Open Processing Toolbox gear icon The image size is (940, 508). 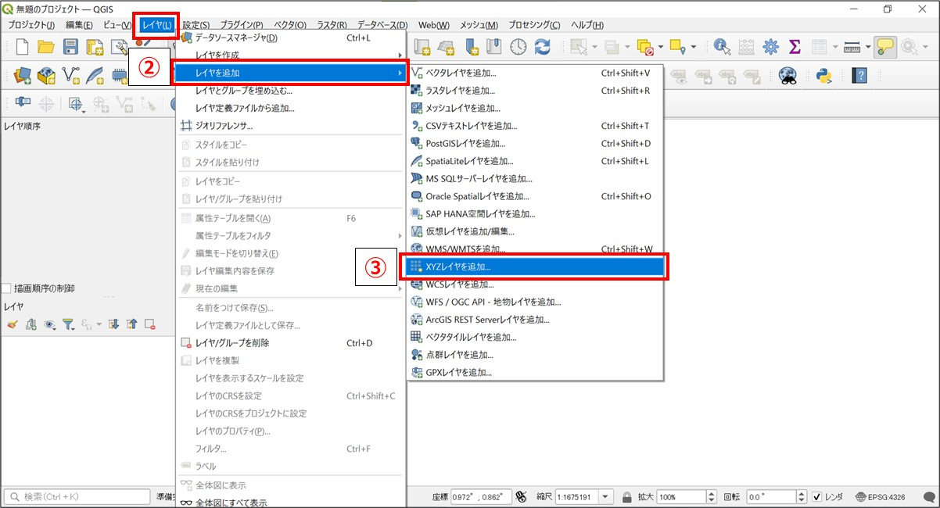click(770, 47)
